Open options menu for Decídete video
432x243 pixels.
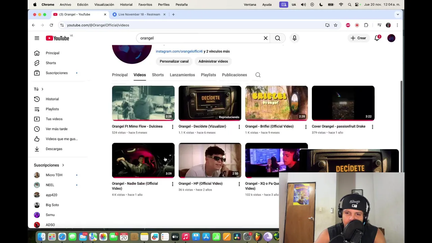tap(239, 127)
